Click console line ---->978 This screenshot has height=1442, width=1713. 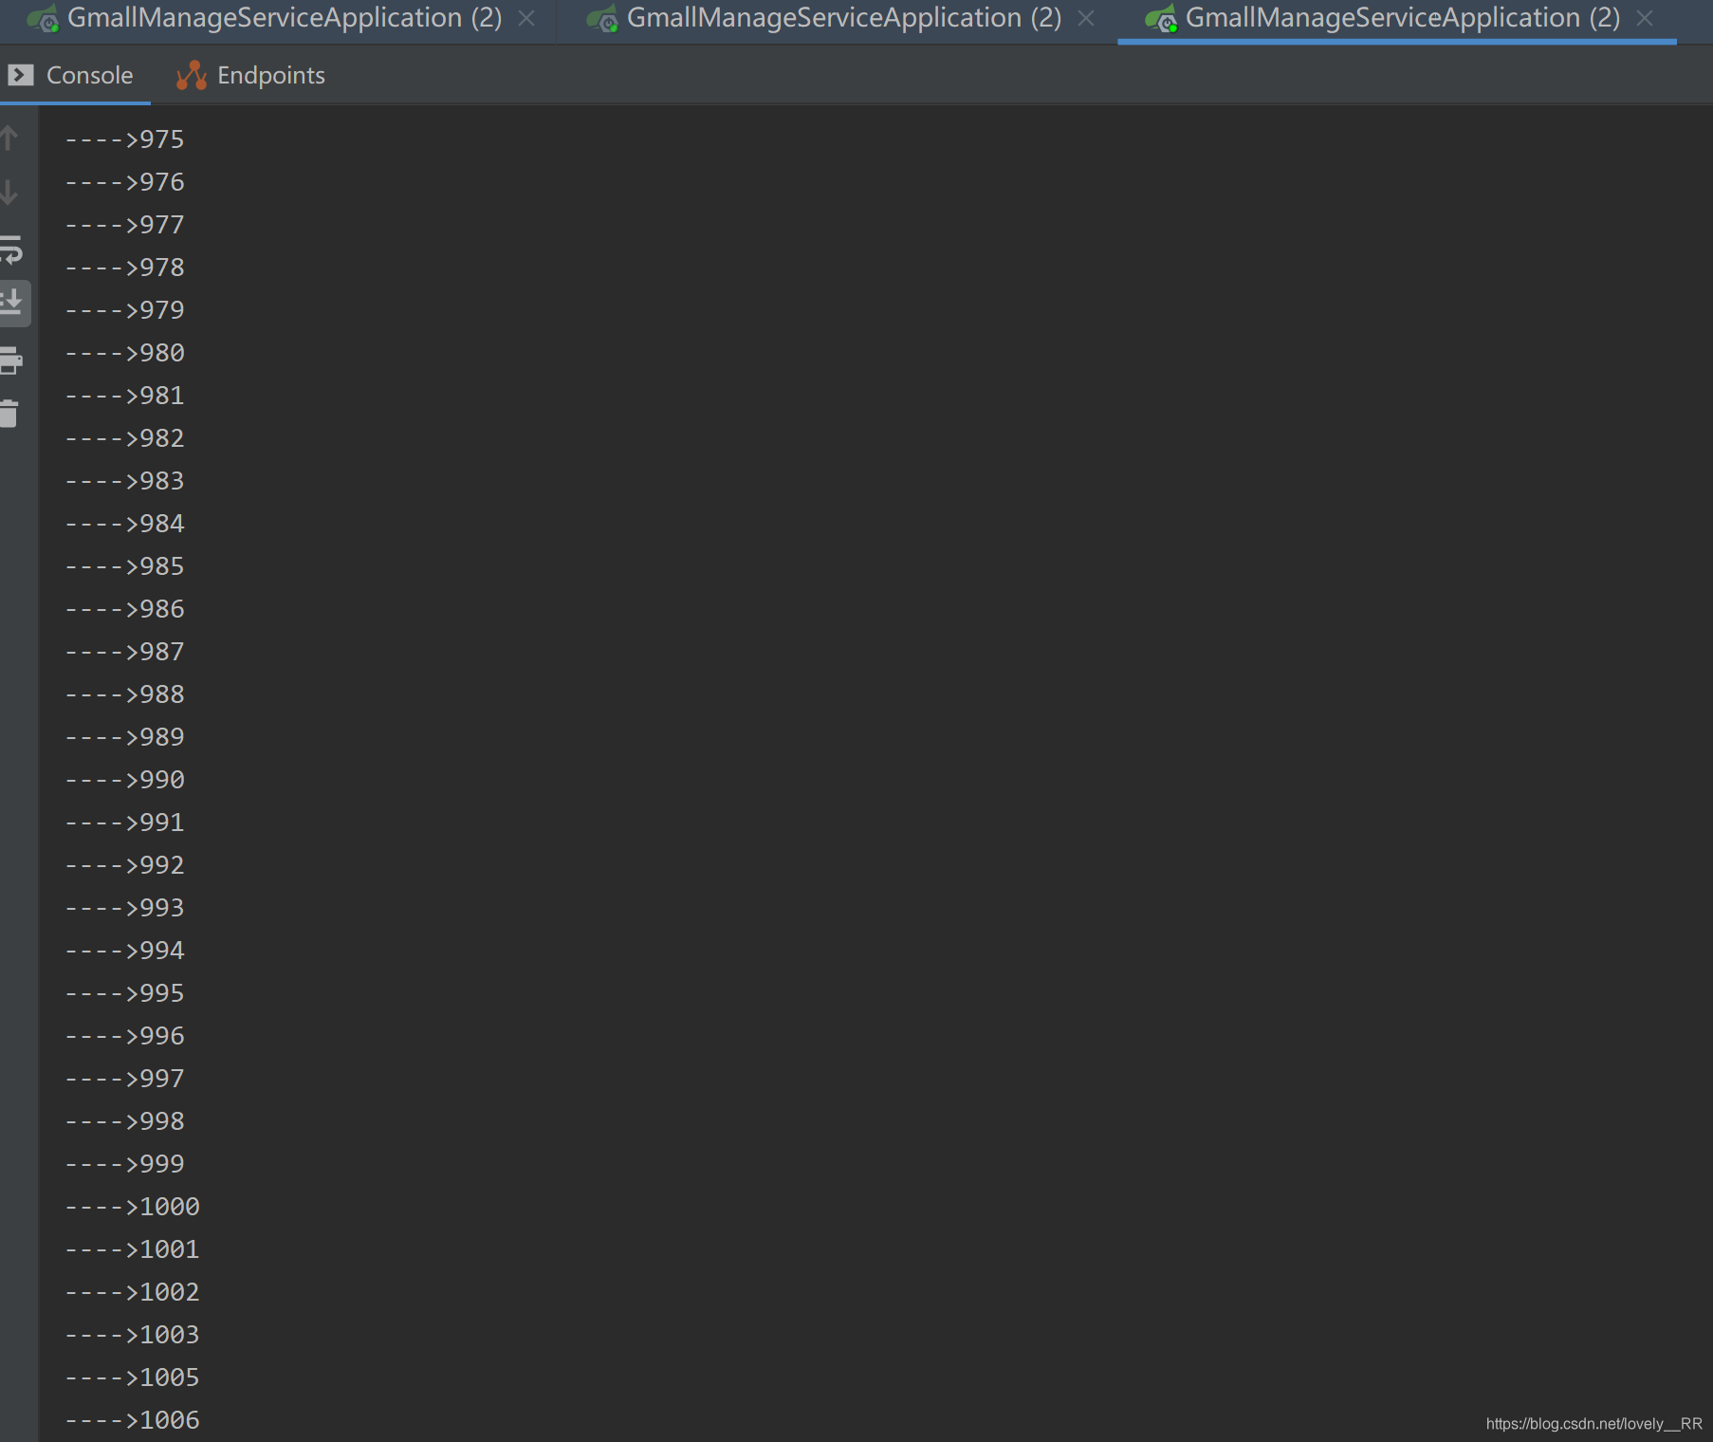tap(124, 268)
